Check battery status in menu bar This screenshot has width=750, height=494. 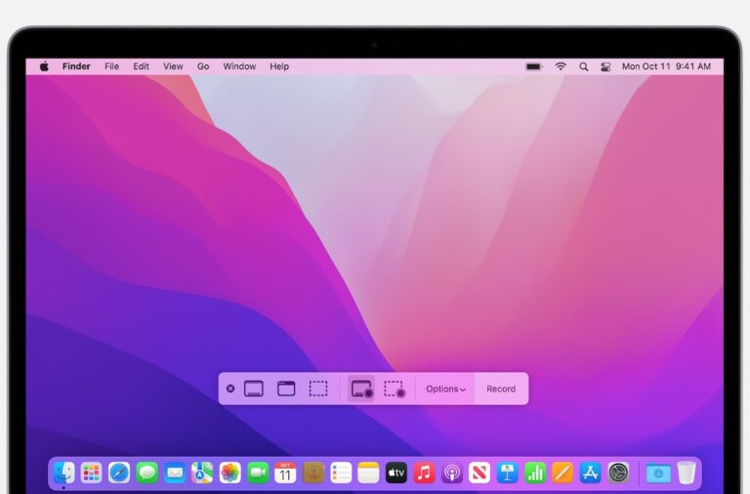pyautogui.click(x=534, y=66)
